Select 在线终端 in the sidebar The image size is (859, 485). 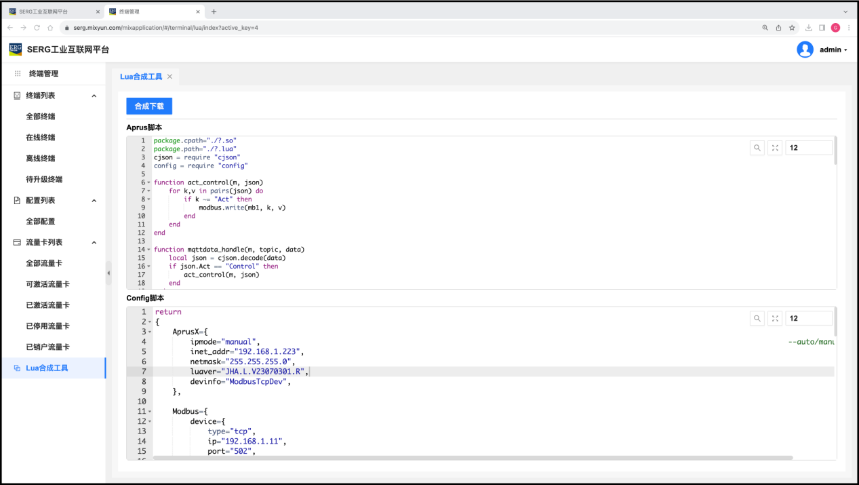[41, 138]
